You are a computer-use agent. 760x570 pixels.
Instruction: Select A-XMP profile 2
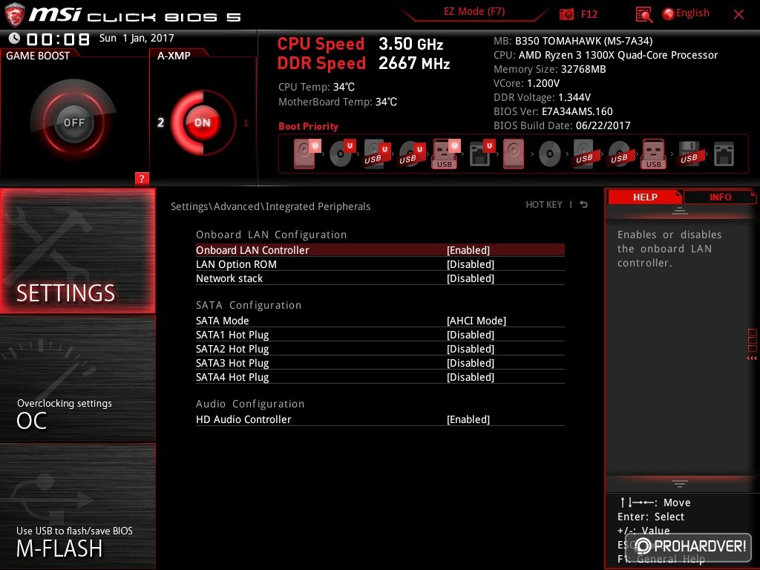(160, 122)
